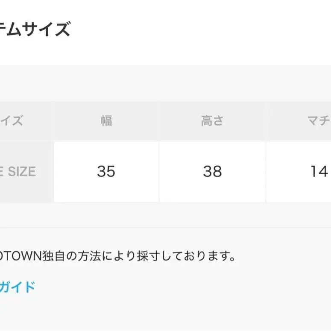Click the 高さ column header
This screenshot has height=331, width=331.
[x=212, y=121]
